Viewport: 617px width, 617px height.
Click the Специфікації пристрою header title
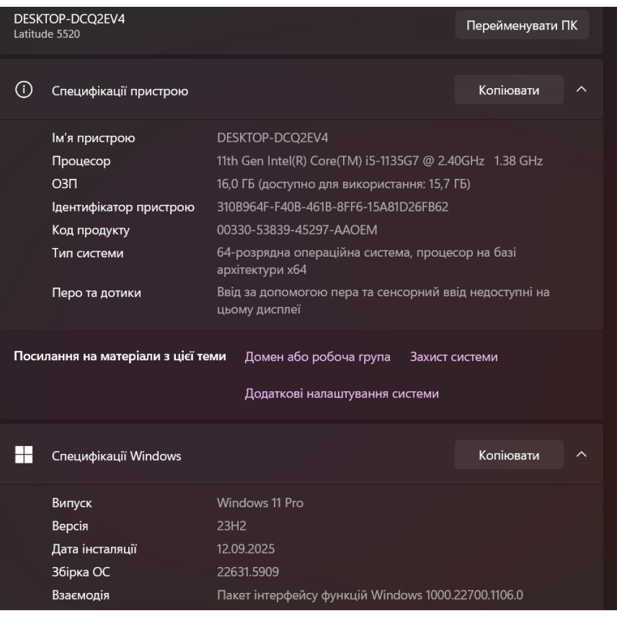point(120,91)
